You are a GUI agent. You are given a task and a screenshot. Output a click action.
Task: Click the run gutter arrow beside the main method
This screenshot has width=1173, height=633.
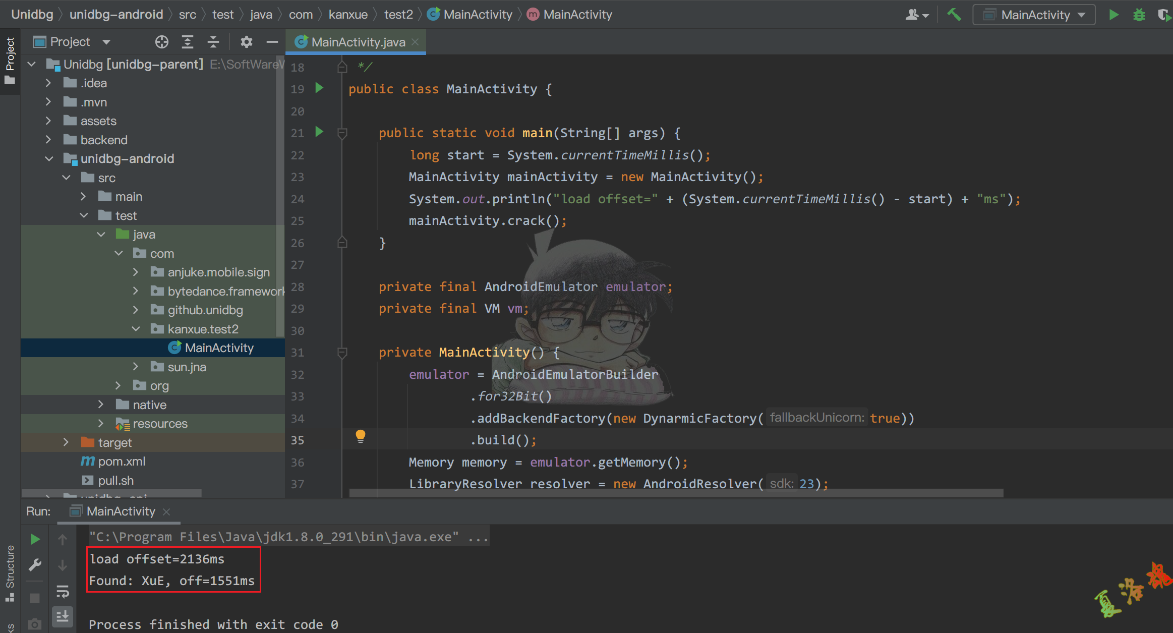point(319,132)
